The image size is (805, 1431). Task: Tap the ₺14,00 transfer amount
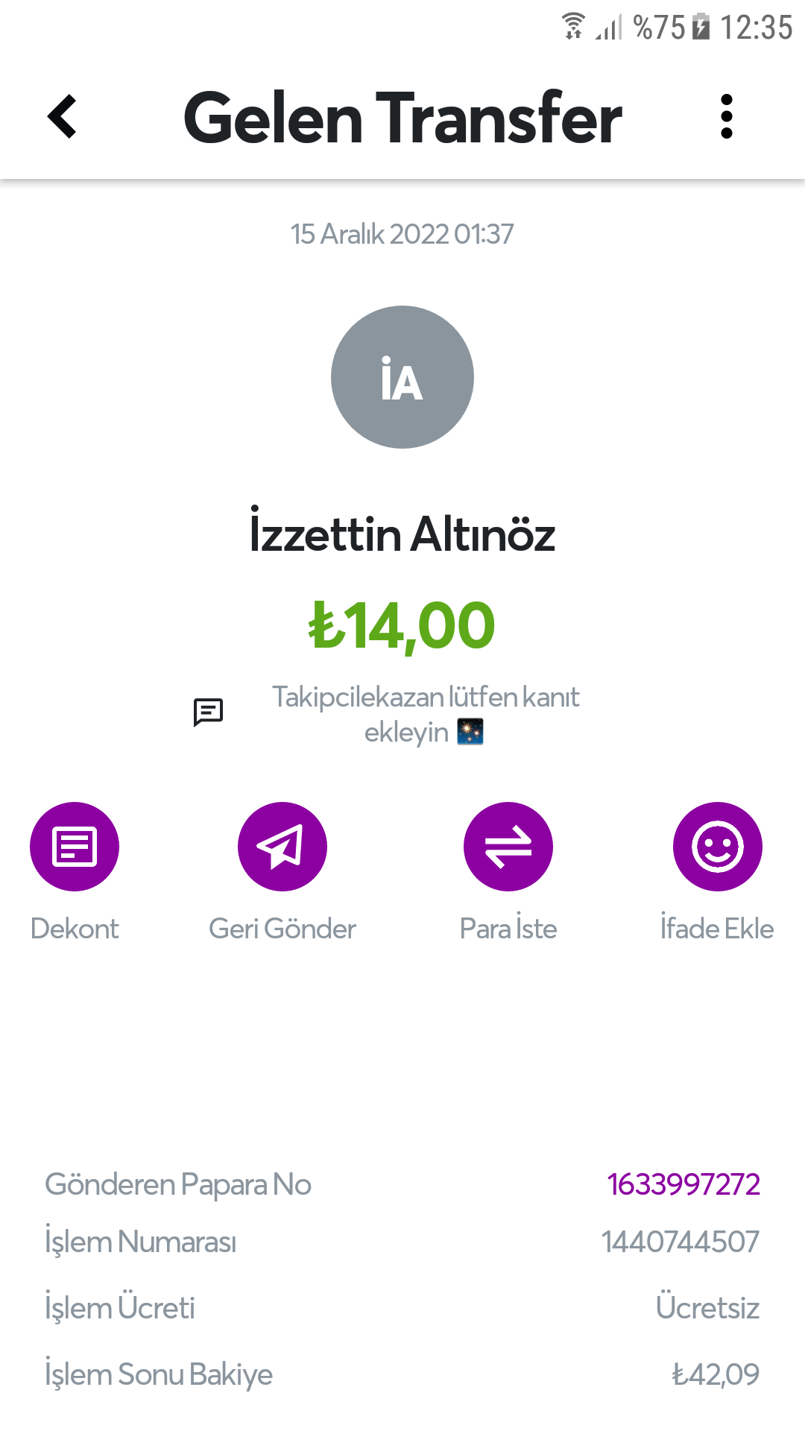pos(402,626)
